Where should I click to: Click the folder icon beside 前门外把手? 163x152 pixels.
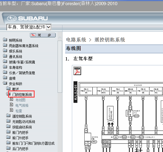(x=8, y=137)
